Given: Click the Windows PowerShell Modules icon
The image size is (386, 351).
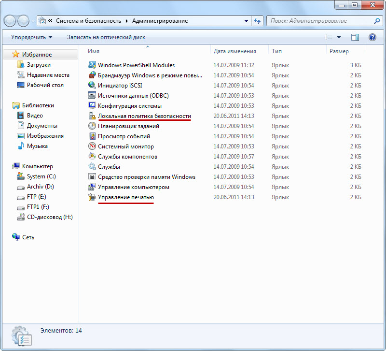Looking at the screenshot, I should tap(92, 65).
